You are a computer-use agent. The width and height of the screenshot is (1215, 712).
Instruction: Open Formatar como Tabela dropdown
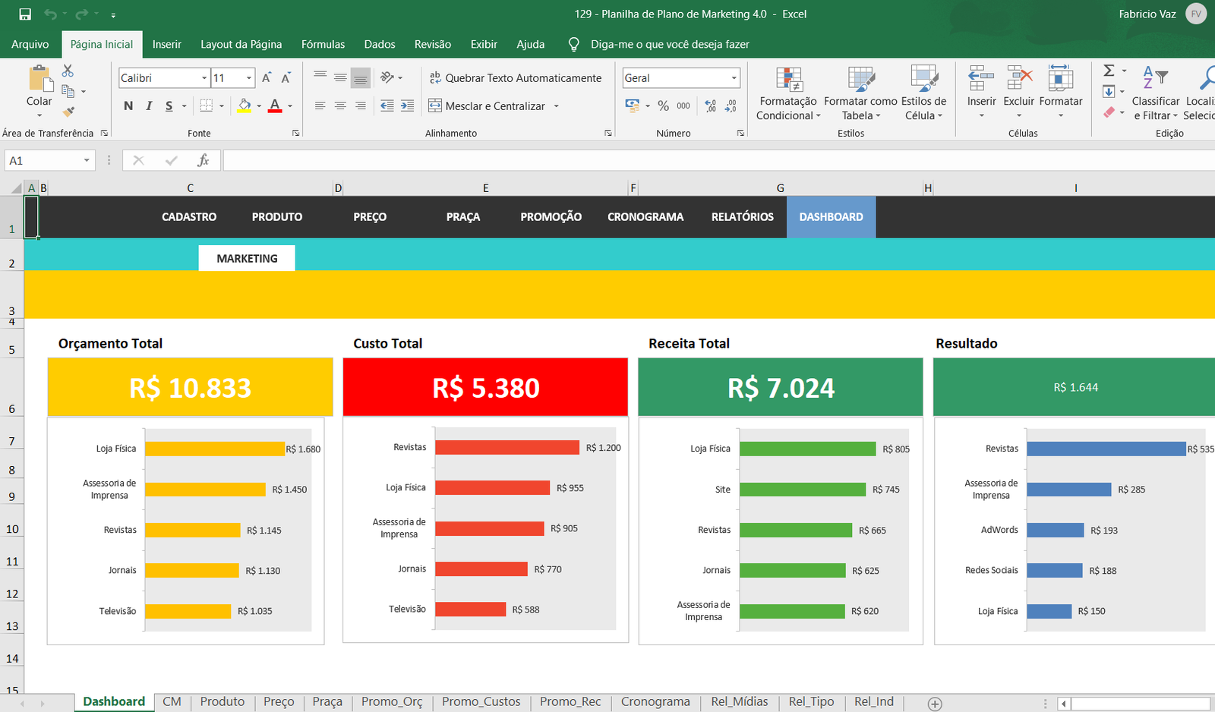pyautogui.click(x=860, y=94)
